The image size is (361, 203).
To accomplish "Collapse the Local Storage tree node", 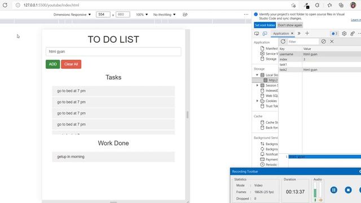I will click(x=257, y=75).
